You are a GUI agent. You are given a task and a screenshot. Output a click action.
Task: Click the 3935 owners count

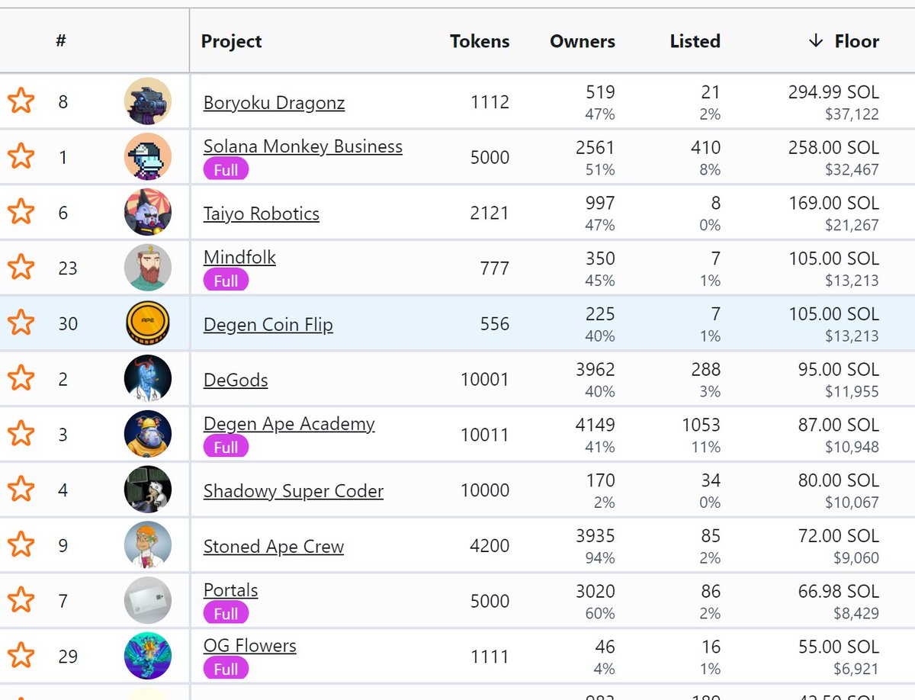(596, 536)
